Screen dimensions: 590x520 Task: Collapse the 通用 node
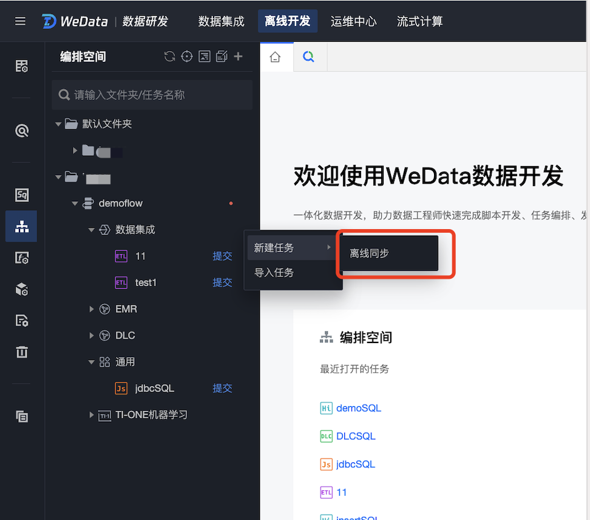click(92, 362)
